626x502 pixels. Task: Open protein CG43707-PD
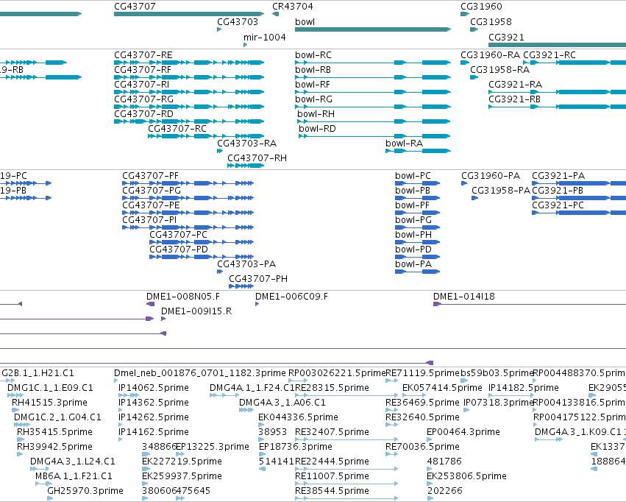pos(179,250)
